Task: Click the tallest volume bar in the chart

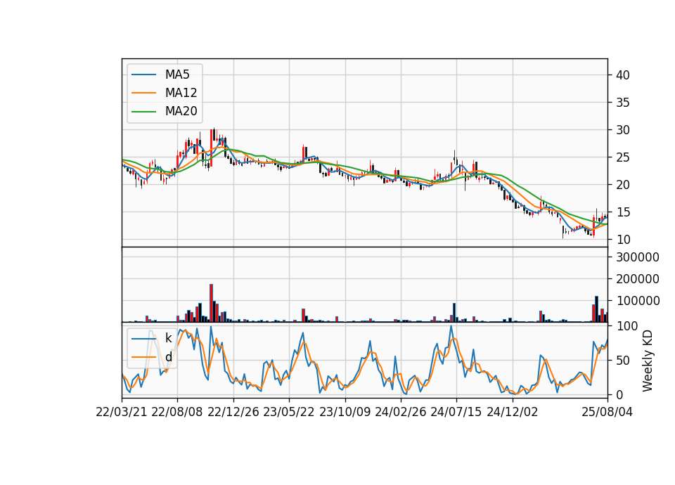Action: coord(212,303)
